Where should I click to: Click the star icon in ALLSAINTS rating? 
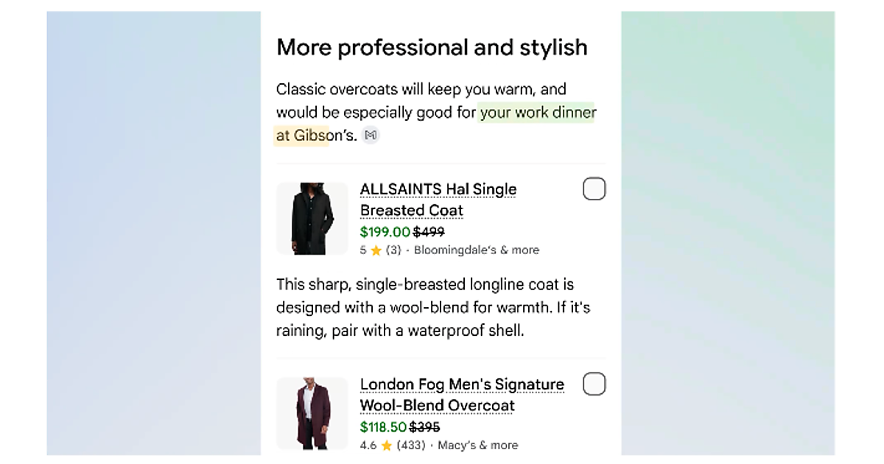pos(376,250)
